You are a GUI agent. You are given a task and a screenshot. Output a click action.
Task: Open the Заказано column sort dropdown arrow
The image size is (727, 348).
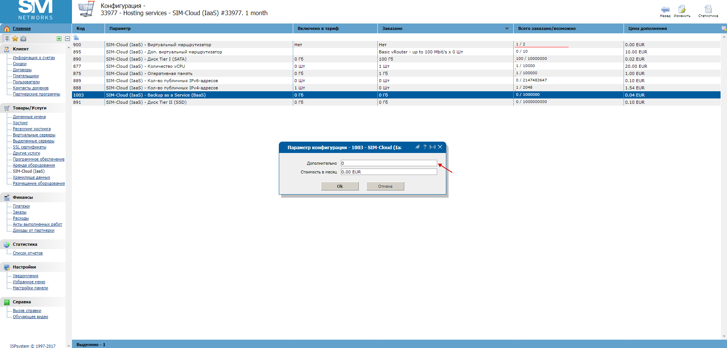coord(507,29)
